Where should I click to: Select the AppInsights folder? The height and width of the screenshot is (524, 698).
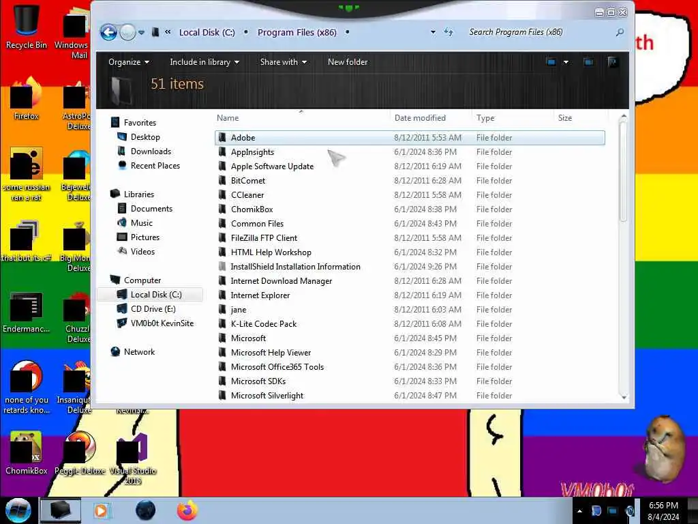tap(410, 152)
